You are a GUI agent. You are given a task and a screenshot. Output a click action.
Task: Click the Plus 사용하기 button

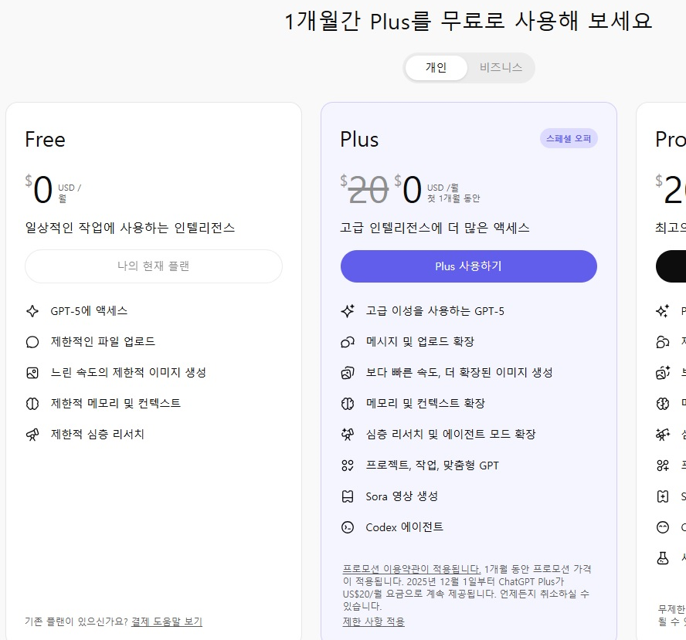click(x=468, y=266)
